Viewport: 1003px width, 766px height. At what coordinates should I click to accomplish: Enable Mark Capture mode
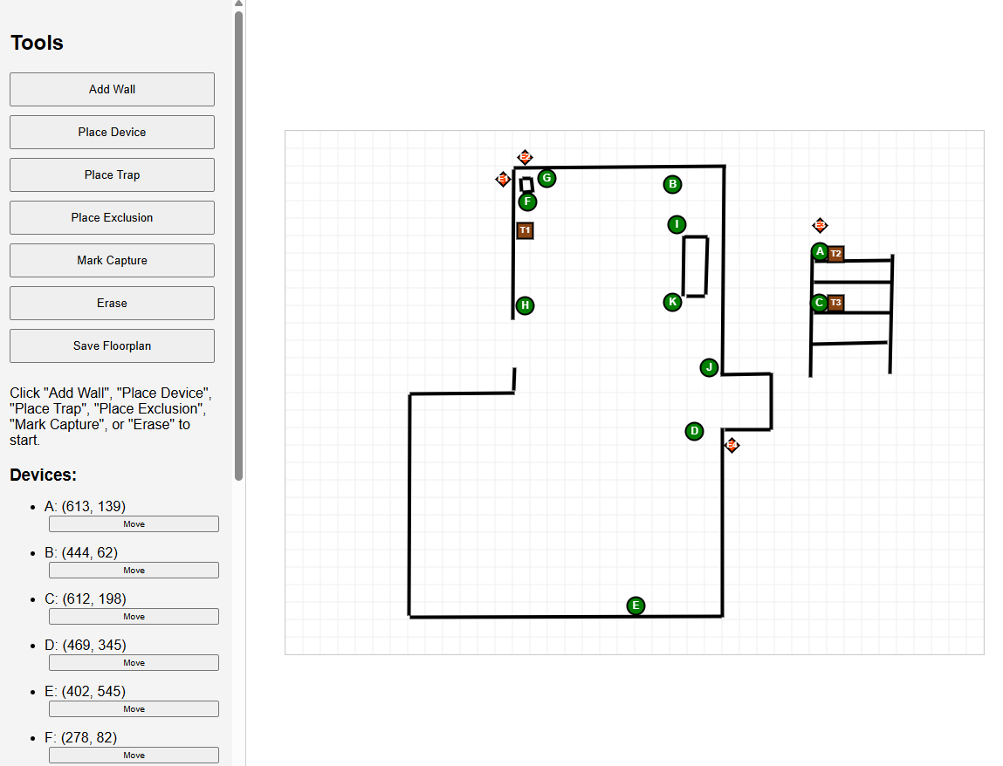[112, 260]
